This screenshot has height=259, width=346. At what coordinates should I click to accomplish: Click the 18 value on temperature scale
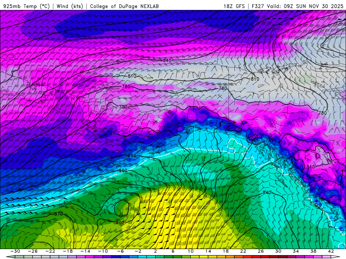(x=225, y=251)
